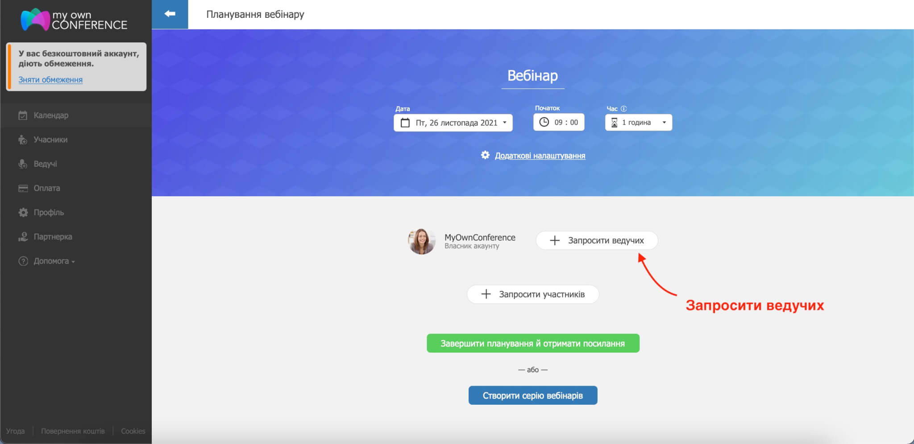Click the back arrow at the top left
The image size is (914, 444).
click(x=170, y=13)
